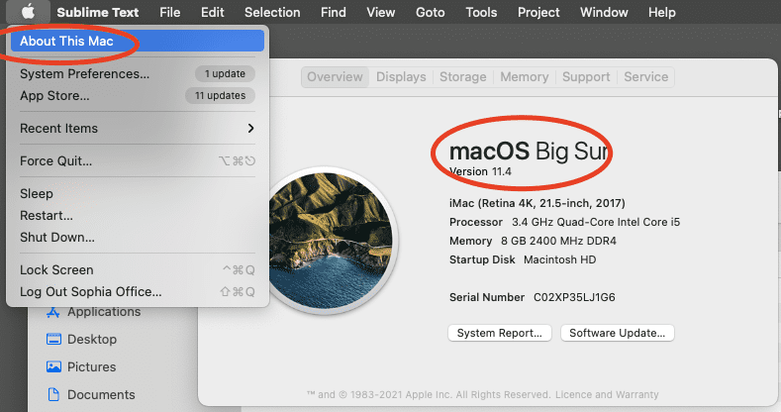781x412 pixels.
Task: Click the Software Update button
Action: pyautogui.click(x=617, y=333)
